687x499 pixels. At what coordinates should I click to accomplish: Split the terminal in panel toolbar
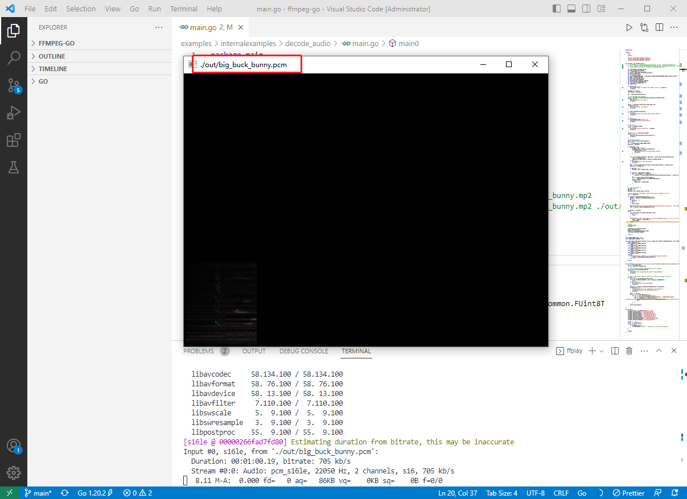point(615,351)
